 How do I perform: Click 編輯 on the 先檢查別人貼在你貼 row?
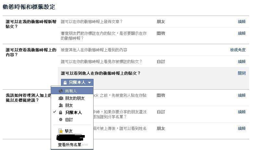pos(242,95)
